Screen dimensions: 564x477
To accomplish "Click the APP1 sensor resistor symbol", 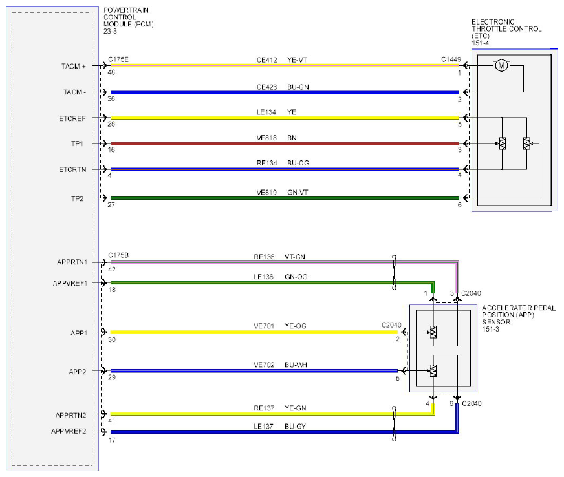I will [433, 332].
